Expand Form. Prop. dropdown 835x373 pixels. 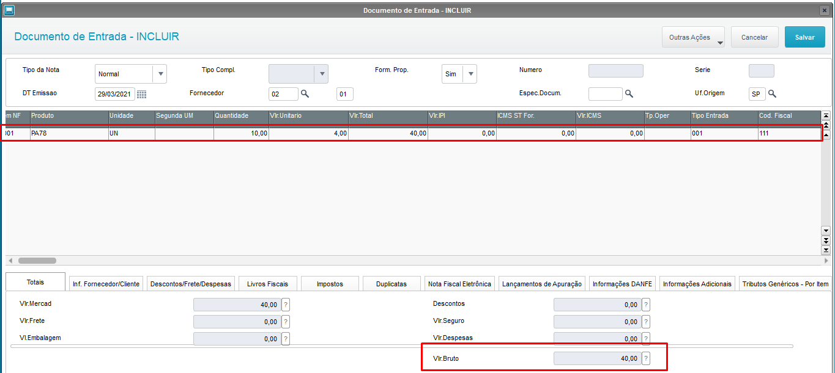pyautogui.click(x=470, y=74)
